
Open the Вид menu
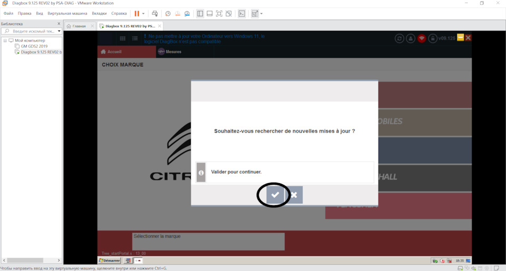tap(40, 14)
